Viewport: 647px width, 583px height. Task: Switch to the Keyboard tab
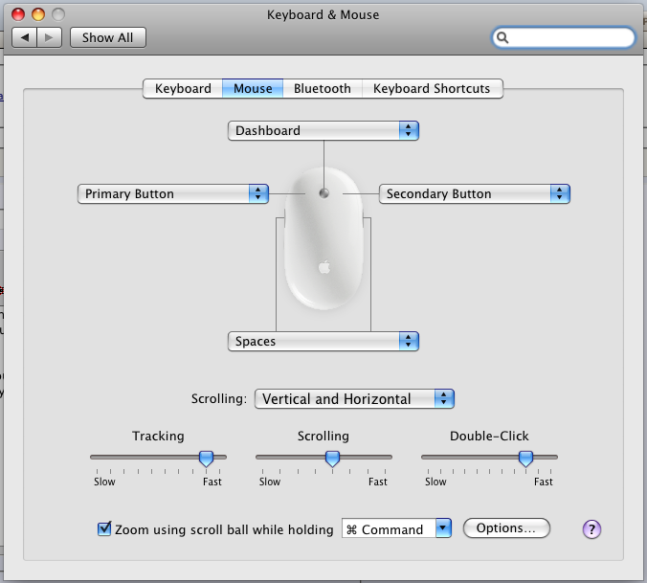click(x=183, y=88)
